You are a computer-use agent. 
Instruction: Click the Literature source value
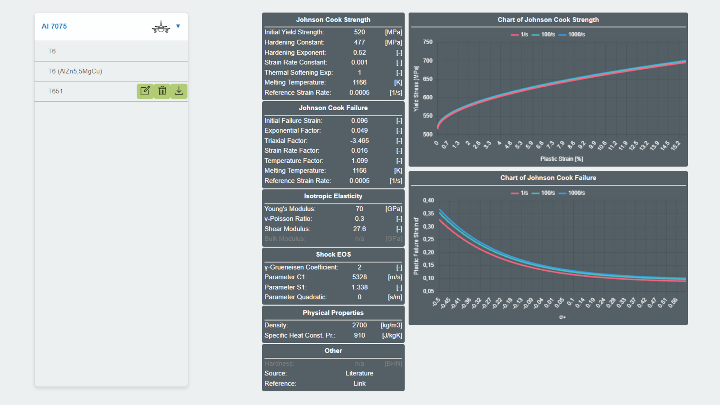359,373
